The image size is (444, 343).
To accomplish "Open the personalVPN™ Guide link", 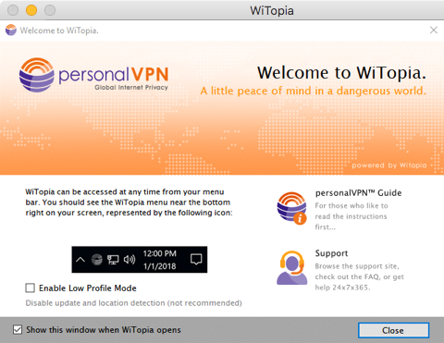I will [358, 193].
